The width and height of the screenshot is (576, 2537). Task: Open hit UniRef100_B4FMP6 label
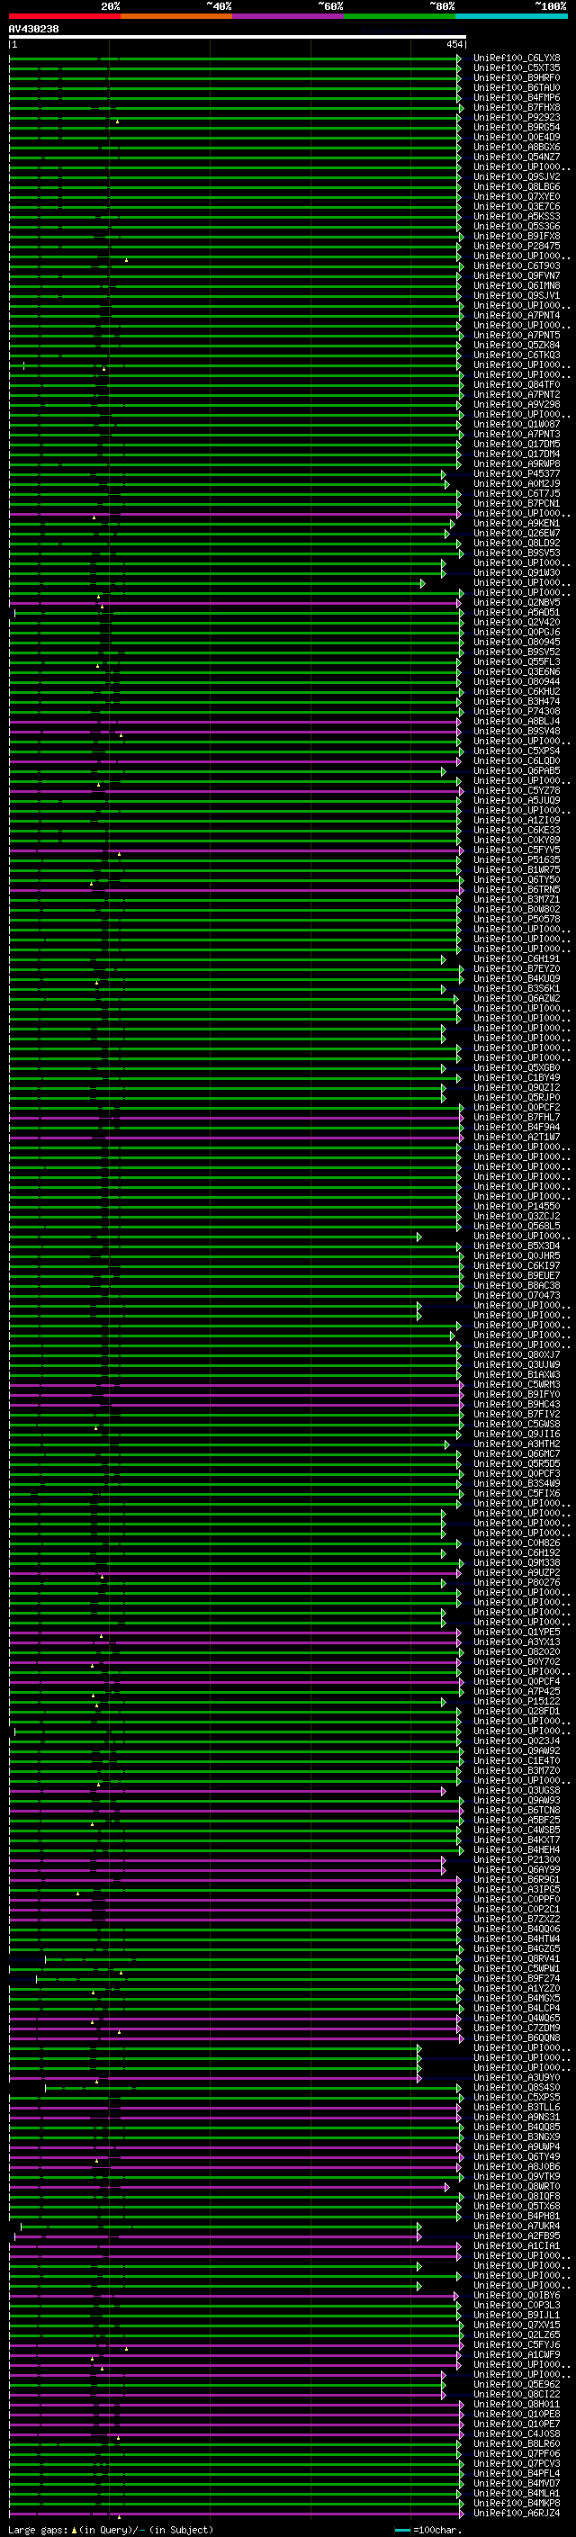click(x=516, y=97)
